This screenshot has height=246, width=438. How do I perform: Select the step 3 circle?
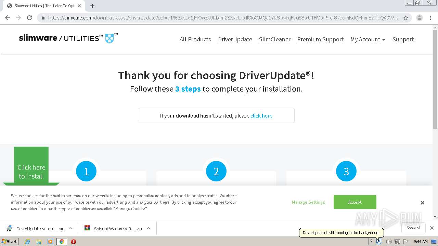pos(346,171)
